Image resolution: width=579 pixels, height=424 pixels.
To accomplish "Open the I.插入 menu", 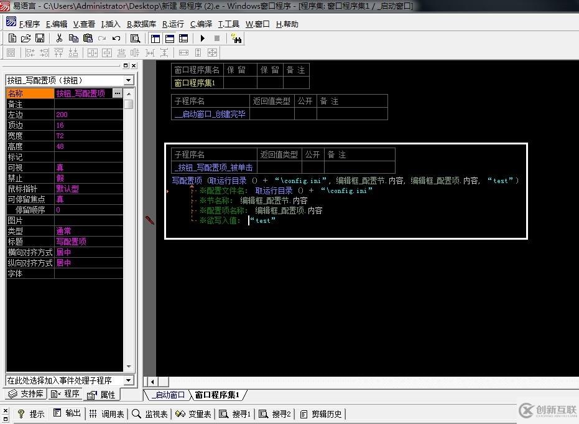I will click(x=111, y=24).
